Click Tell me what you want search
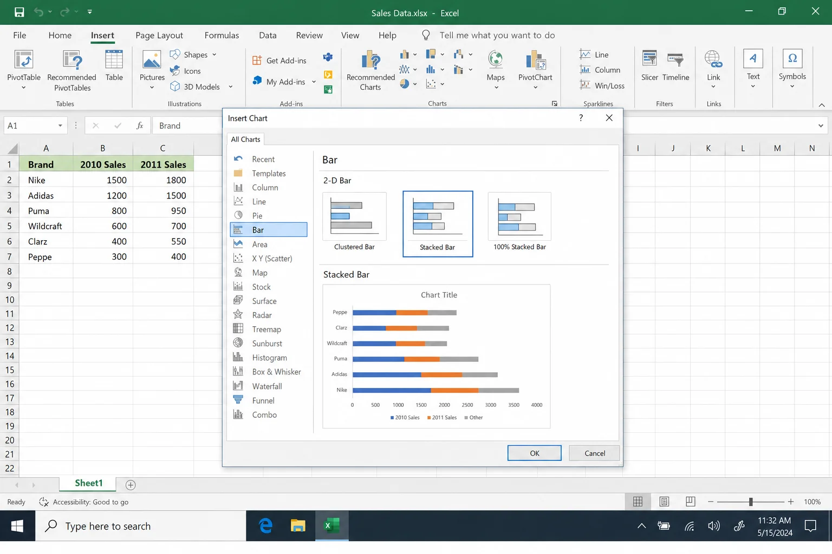 (x=497, y=35)
